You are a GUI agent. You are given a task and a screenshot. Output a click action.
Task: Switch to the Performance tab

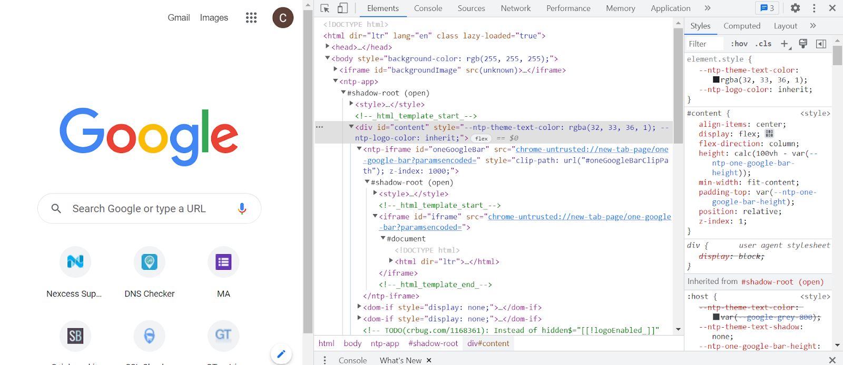[568, 8]
